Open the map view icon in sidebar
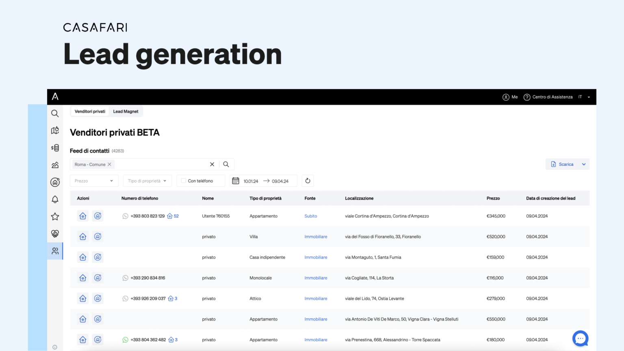This screenshot has width=624, height=351. coord(55,130)
